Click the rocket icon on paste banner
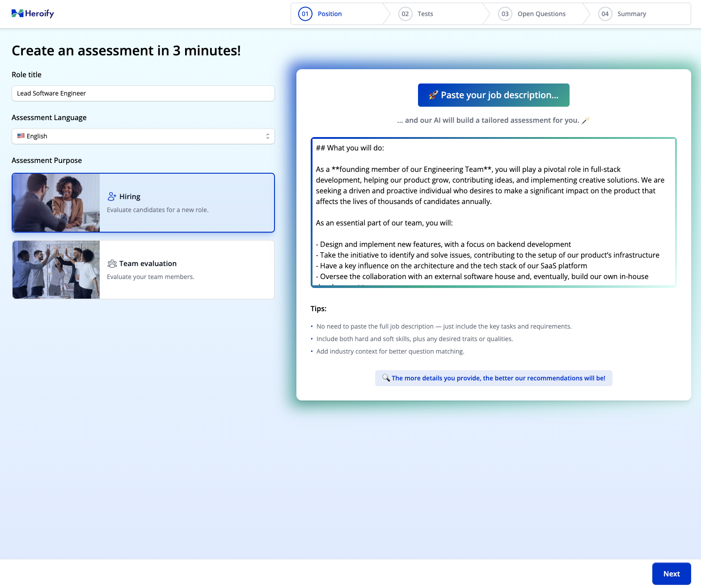701x588 pixels. (x=433, y=95)
